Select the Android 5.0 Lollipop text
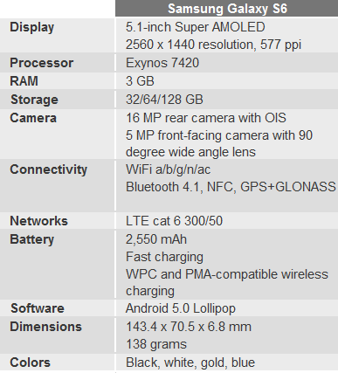This screenshot has height=373, width=338. click(x=181, y=308)
